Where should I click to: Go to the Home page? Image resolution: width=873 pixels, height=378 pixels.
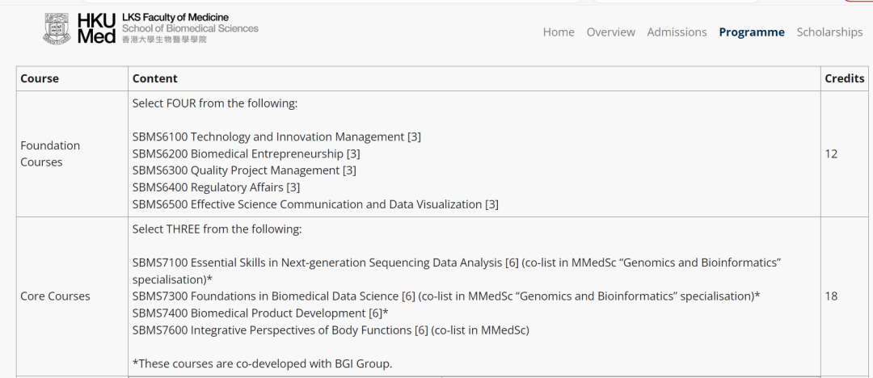coord(559,32)
